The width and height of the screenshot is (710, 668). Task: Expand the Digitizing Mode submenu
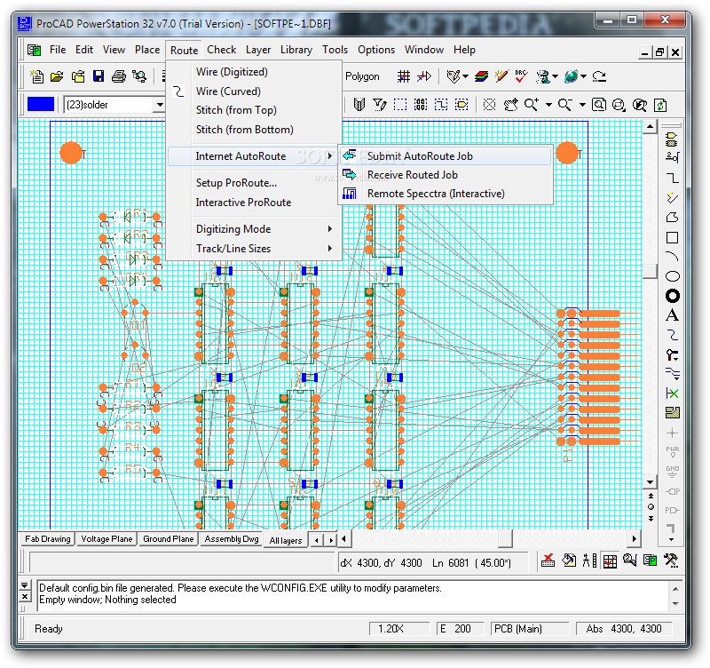tap(255, 229)
